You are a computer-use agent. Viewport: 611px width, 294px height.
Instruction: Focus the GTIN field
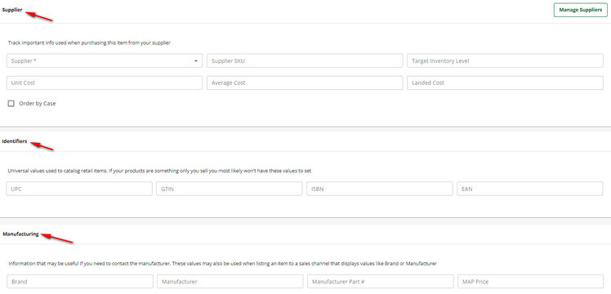(x=229, y=189)
